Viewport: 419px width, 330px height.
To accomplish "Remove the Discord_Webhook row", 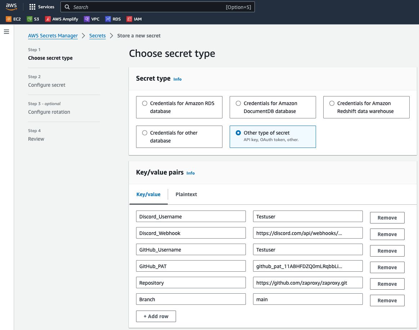I will (x=387, y=234).
